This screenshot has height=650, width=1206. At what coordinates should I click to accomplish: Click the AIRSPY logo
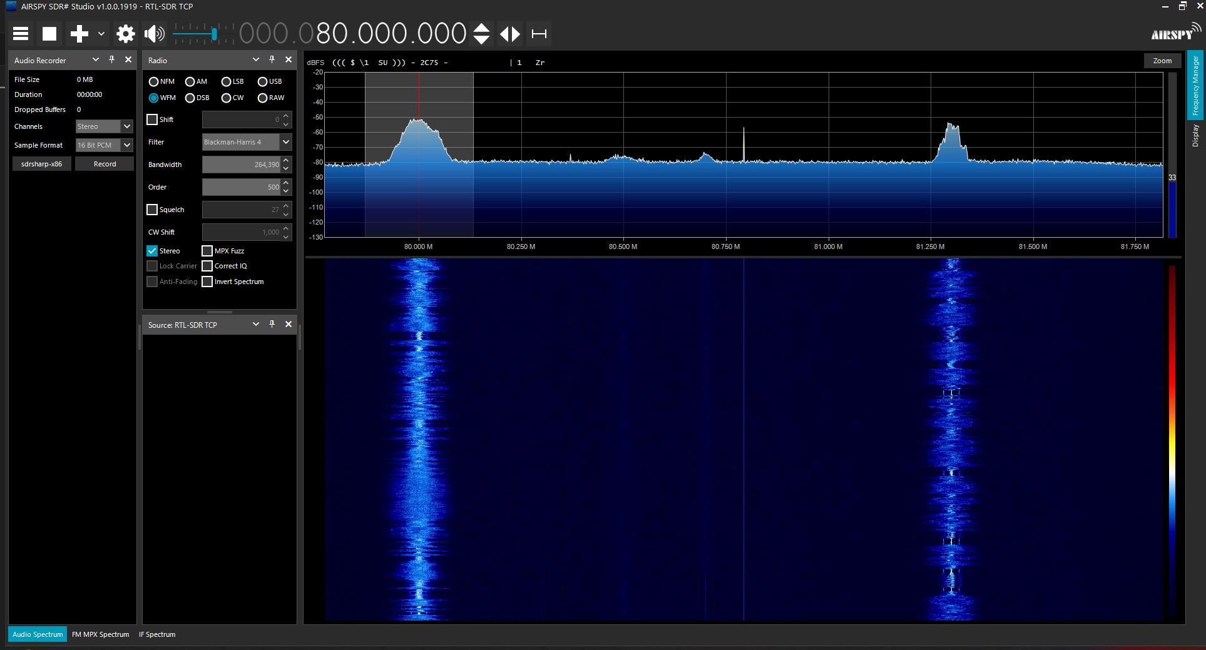[x=1175, y=33]
